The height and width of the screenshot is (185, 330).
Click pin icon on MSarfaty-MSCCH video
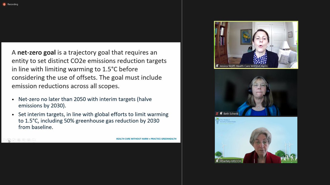click(x=217, y=161)
